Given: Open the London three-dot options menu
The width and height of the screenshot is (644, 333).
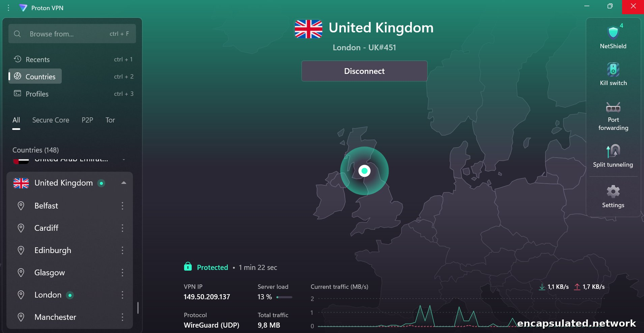Looking at the screenshot, I should [122, 295].
